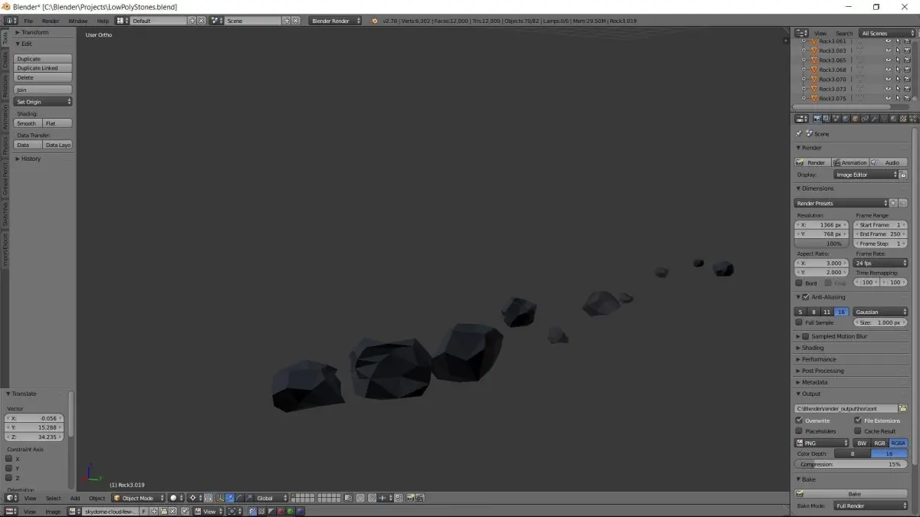Image resolution: width=920 pixels, height=517 pixels.
Task: Check the X constraint axis box
Action: (x=8, y=459)
